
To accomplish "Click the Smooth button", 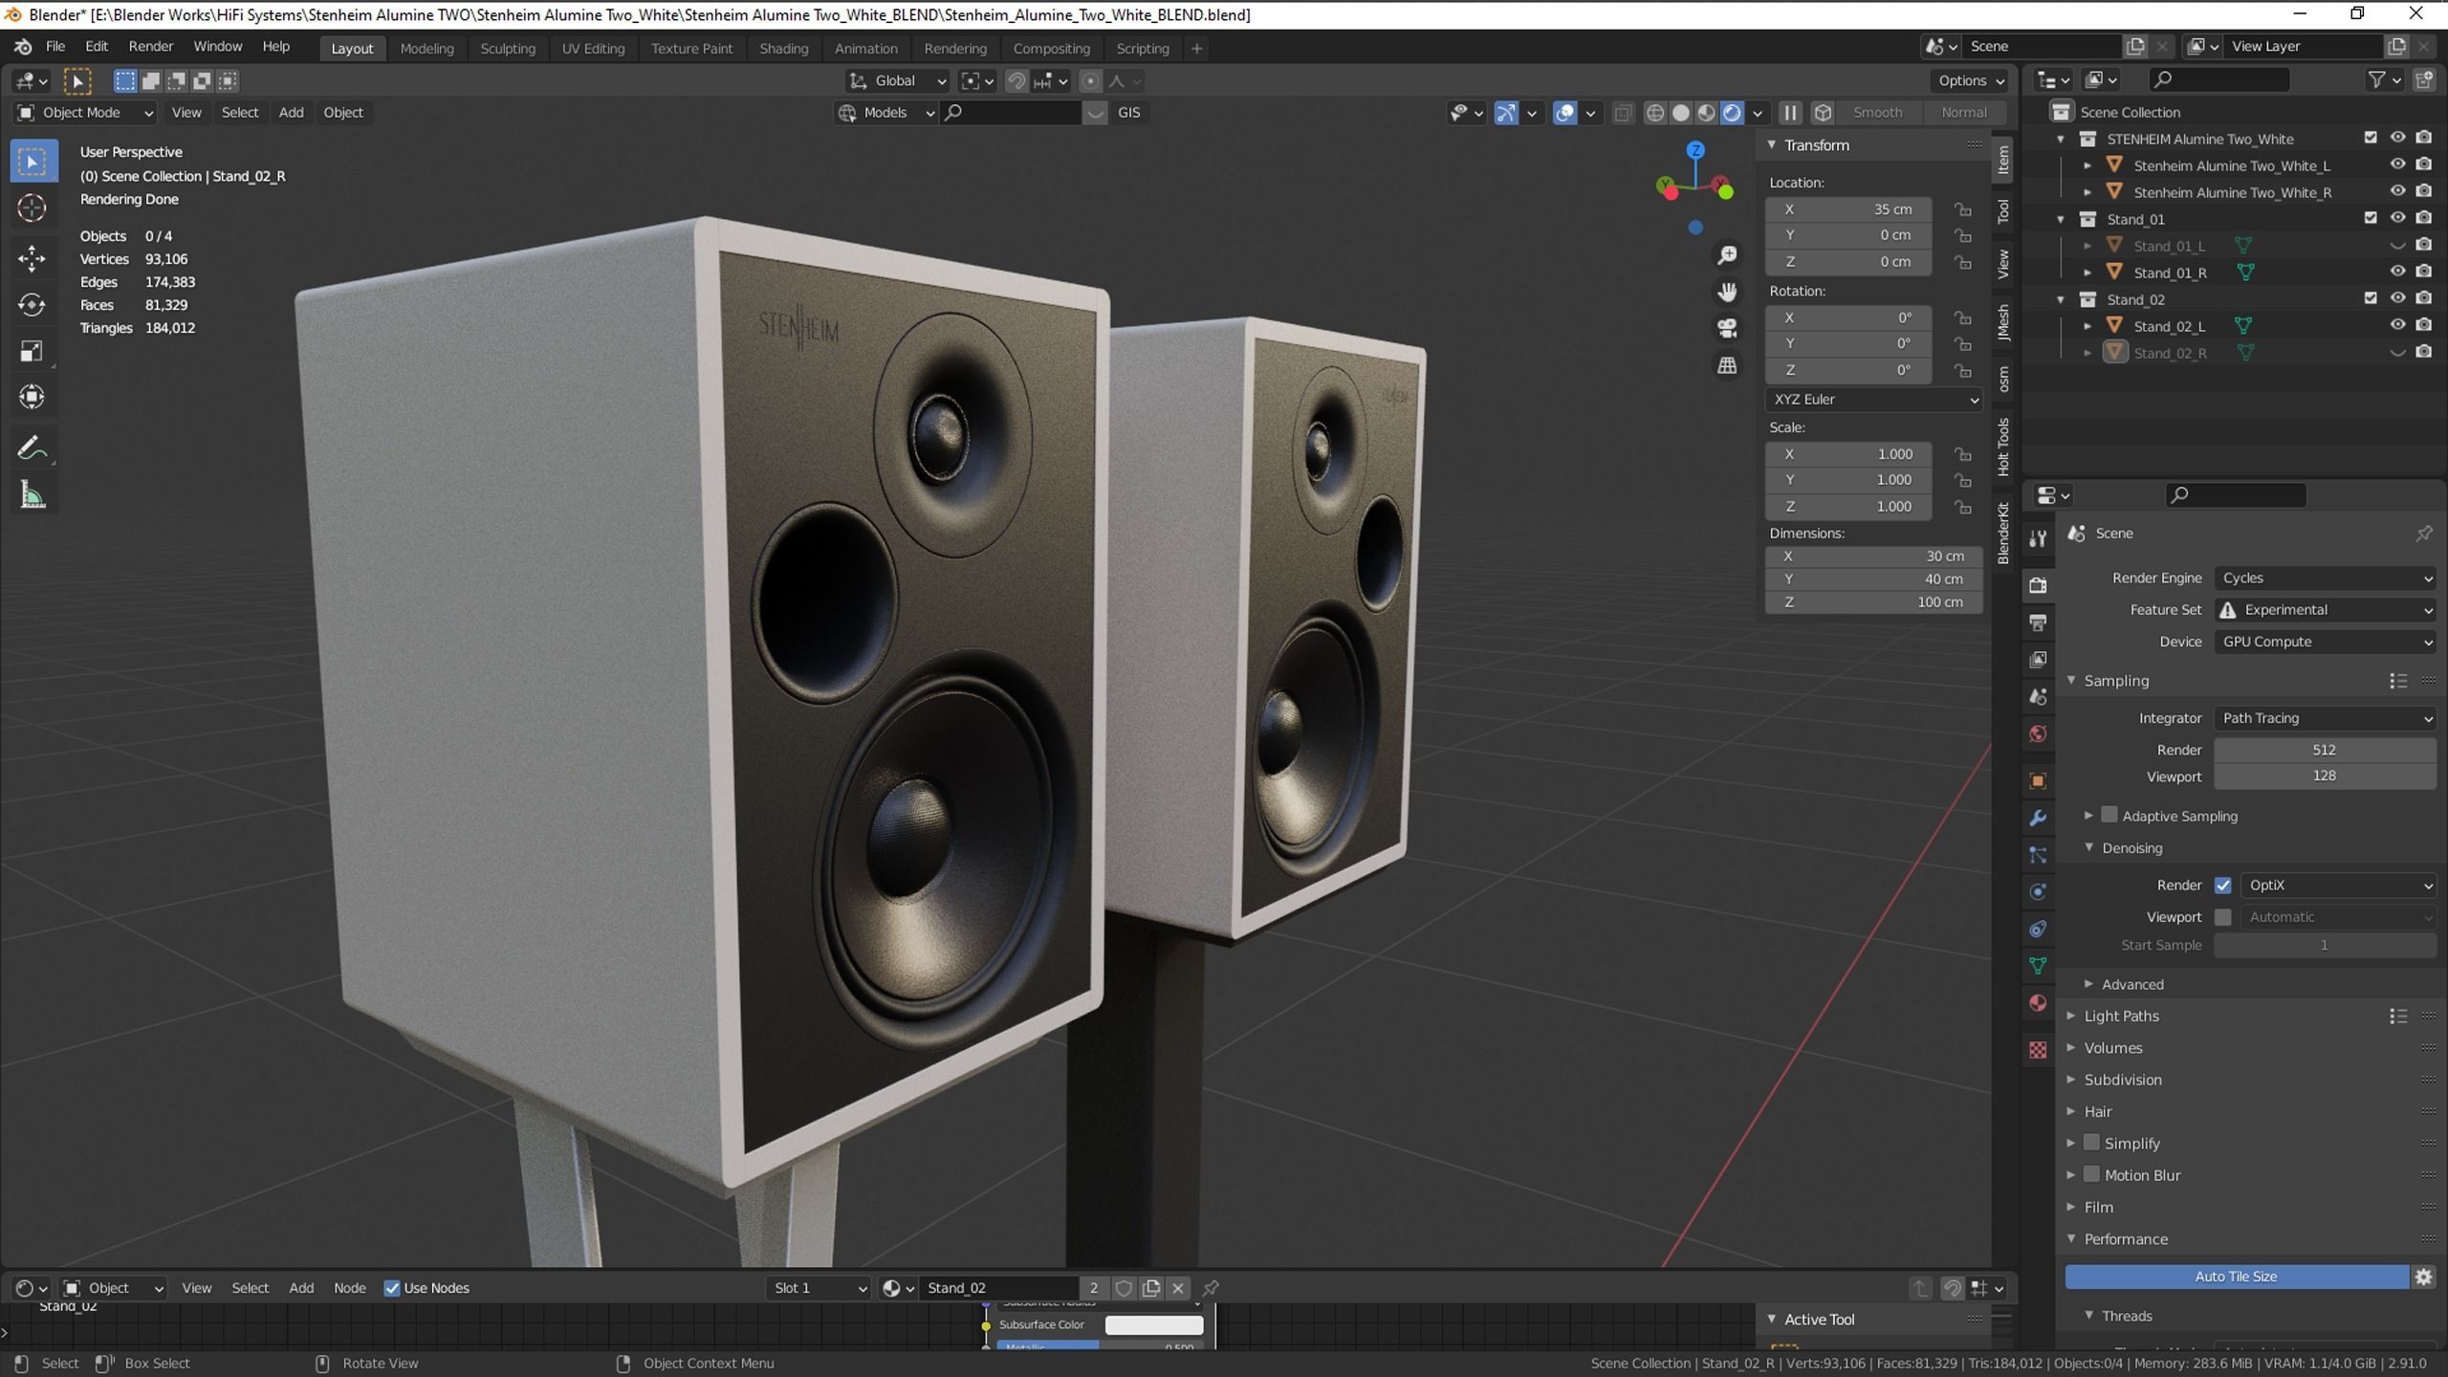I will (x=1877, y=113).
